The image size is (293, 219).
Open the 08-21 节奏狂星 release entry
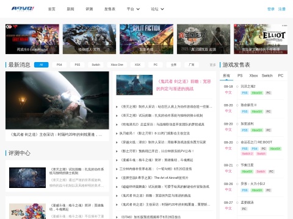point(247,165)
